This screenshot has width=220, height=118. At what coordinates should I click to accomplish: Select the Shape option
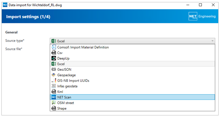pyautogui.click(x=132, y=108)
